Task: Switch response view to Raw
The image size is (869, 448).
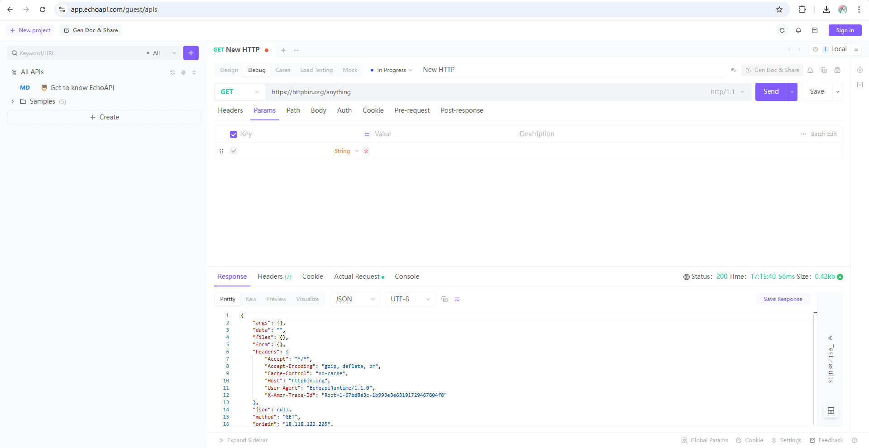Action: (251, 299)
